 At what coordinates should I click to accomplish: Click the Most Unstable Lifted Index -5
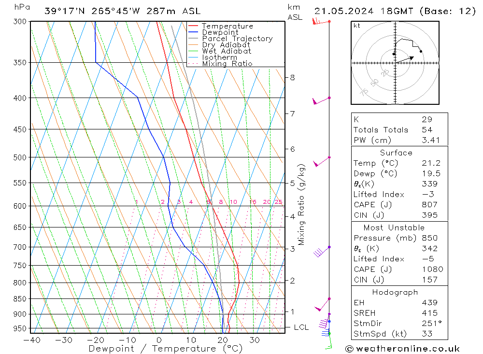(x=428, y=259)
